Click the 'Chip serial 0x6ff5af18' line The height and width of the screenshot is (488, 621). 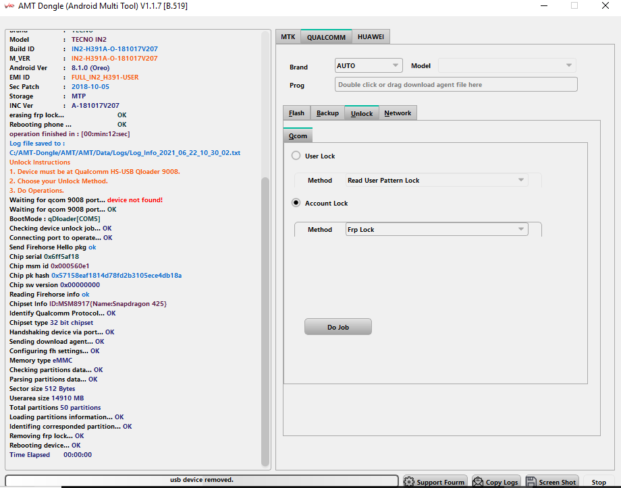44,257
